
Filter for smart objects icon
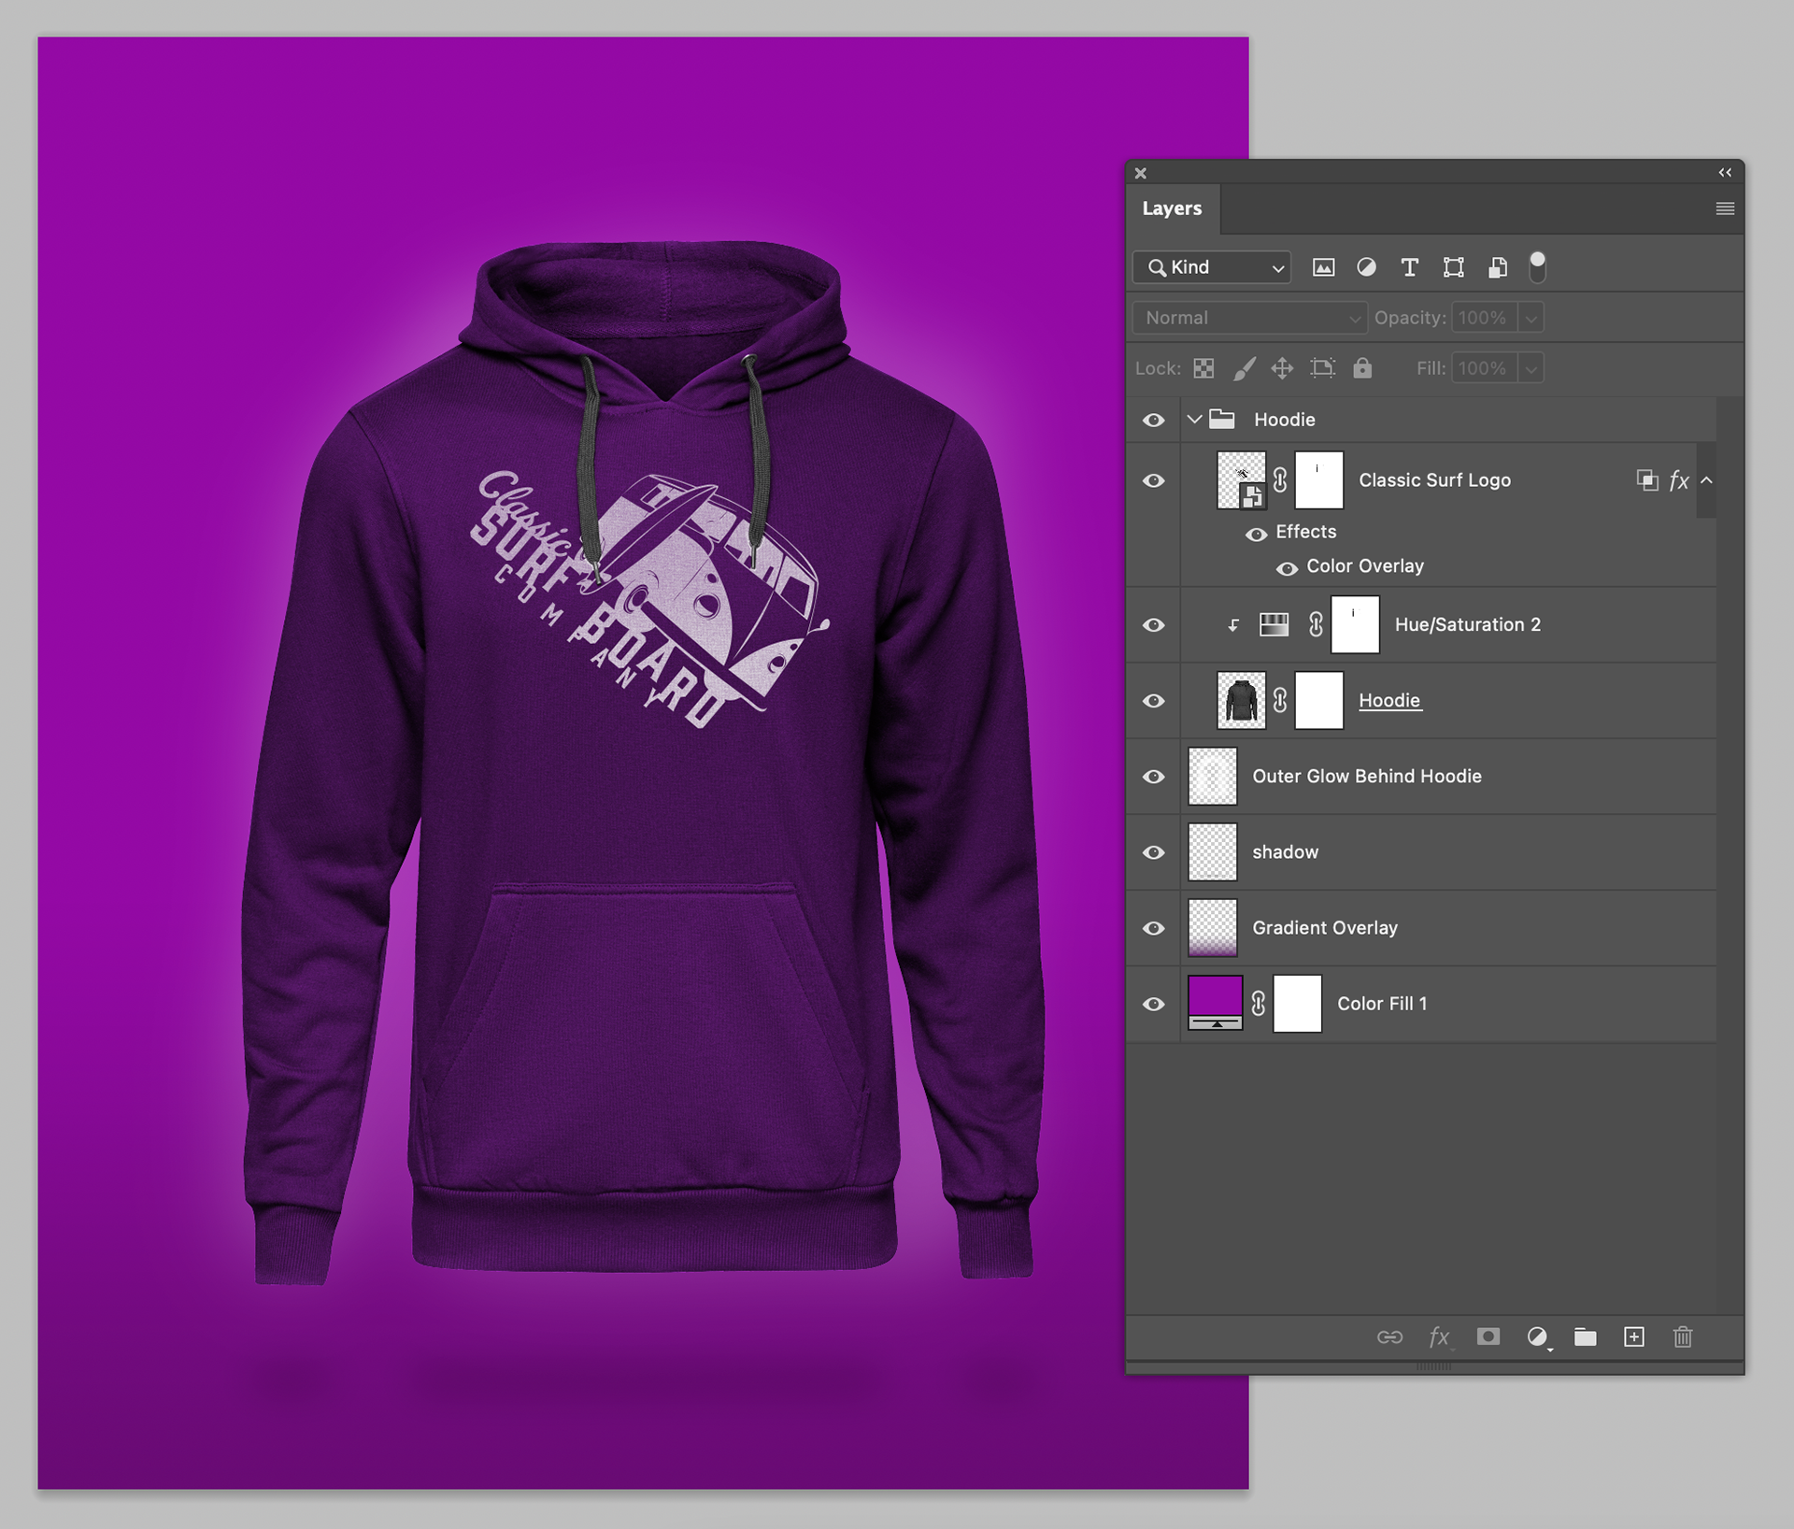[1497, 268]
